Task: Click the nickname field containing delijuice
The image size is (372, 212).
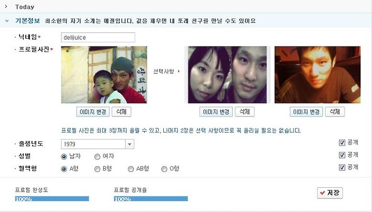Action: click(x=98, y=38)
